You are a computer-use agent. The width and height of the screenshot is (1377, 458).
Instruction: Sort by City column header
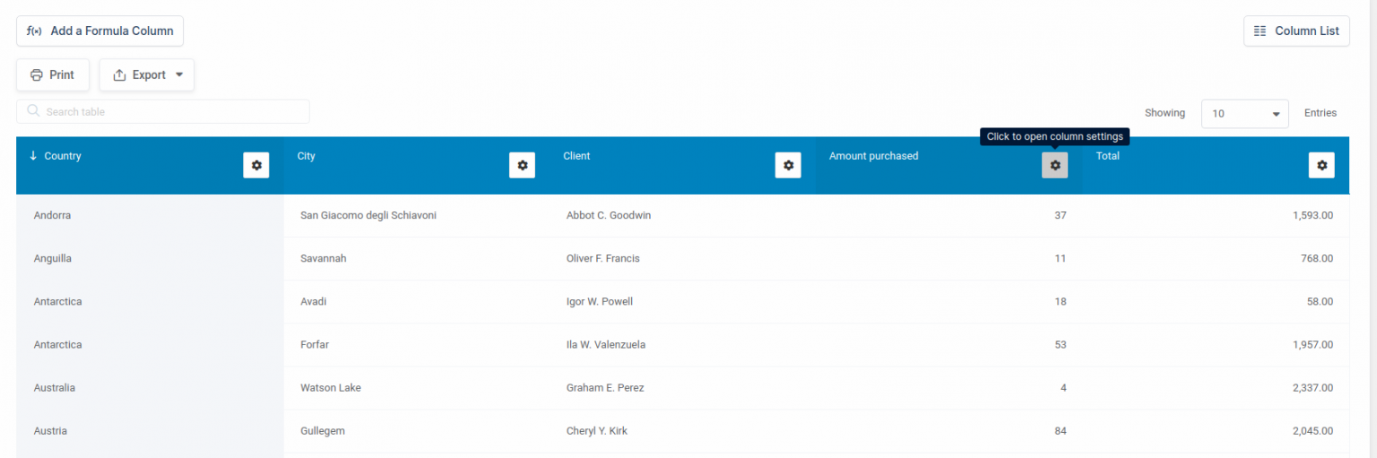coord(307,156)
